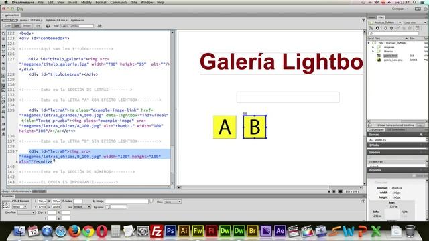Click the Bg color swatch
The height and width of the screenshot is (241, 429).
coord(107,207)
